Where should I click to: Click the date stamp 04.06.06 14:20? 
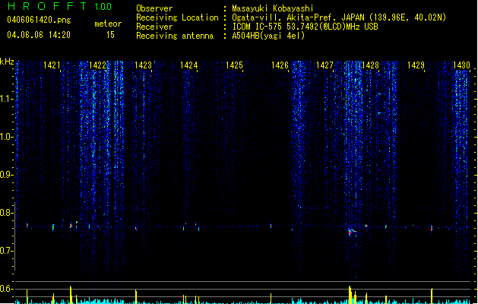pos(39,35)
